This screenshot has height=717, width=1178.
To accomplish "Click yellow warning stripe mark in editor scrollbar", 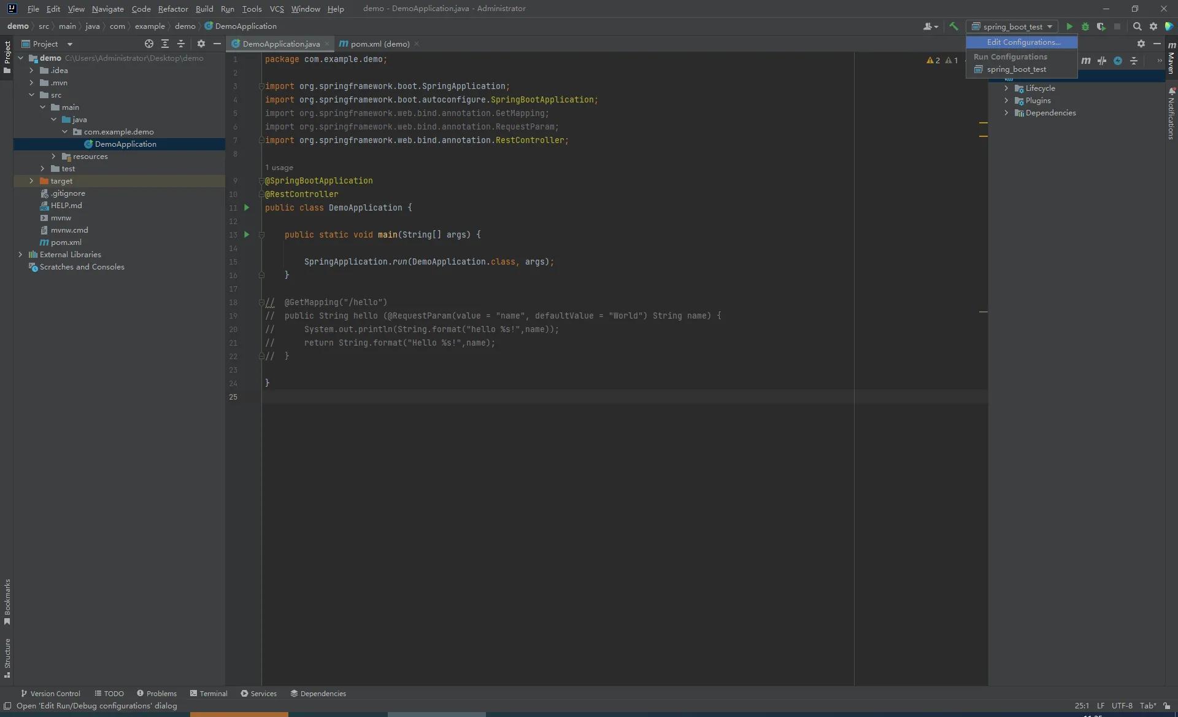I will point(983,123).
